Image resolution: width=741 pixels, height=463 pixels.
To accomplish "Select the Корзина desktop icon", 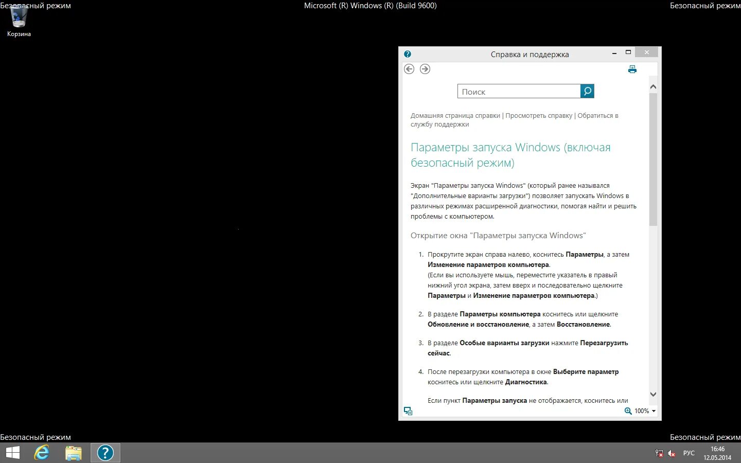I will point(19,22).
